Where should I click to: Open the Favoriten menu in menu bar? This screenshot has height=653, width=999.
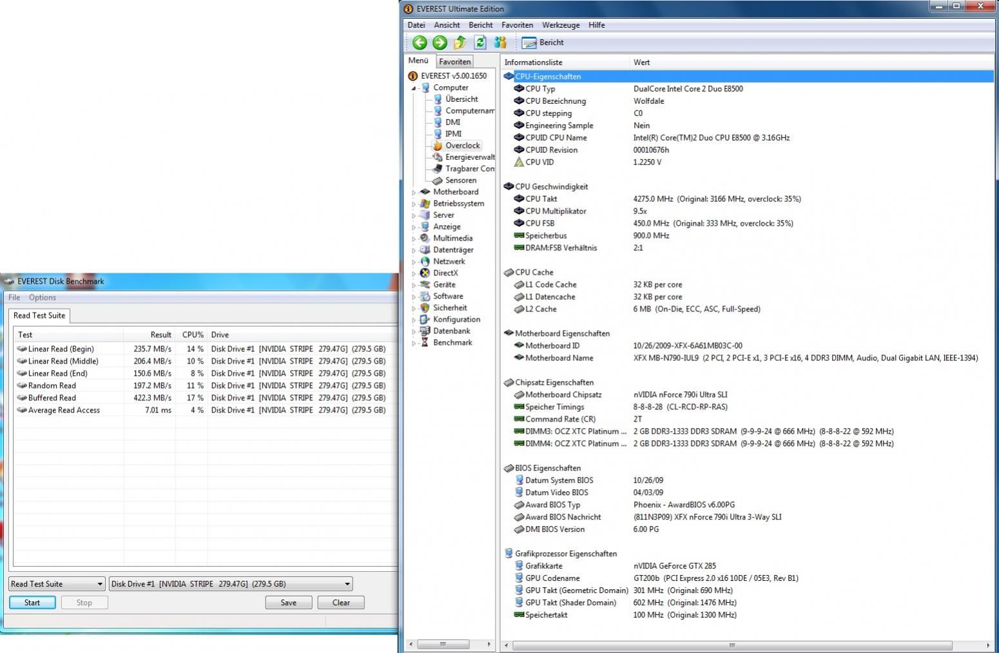click(518, 25)
